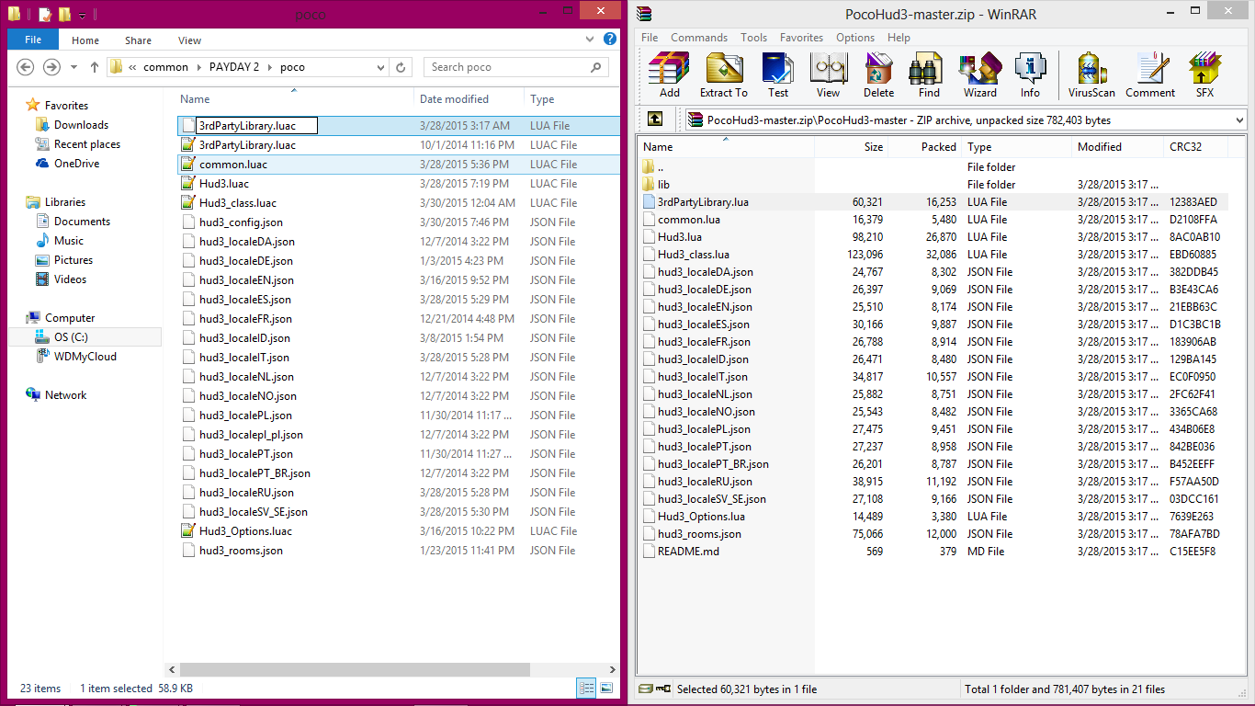Click Back arrow in File Explorer
This screenshot has height=706, width=1255.
[x=26, y=67]
